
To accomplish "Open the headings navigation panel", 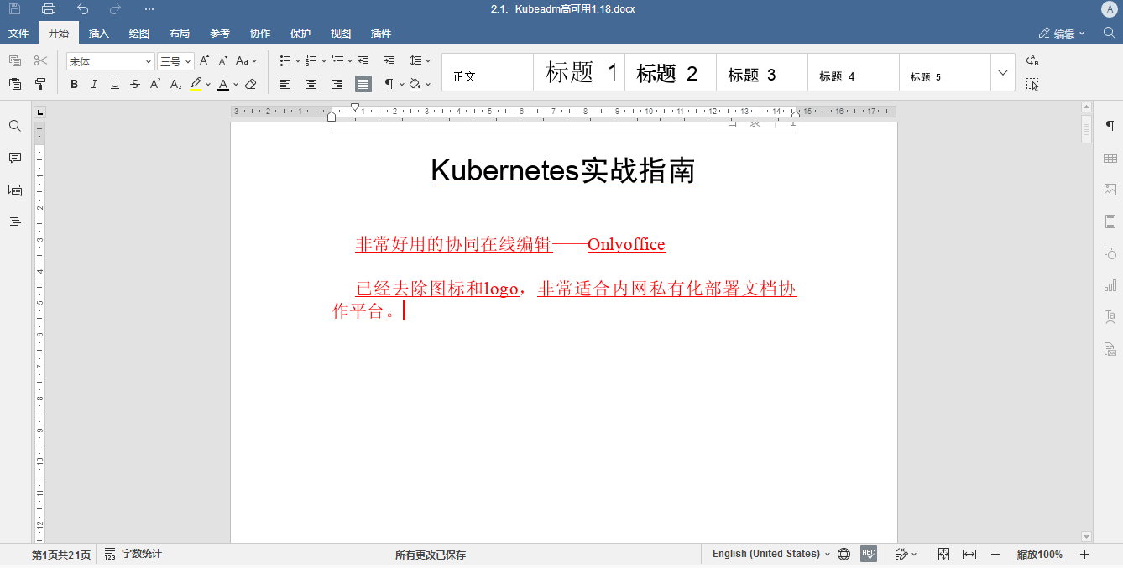I will tap(15, 221).
